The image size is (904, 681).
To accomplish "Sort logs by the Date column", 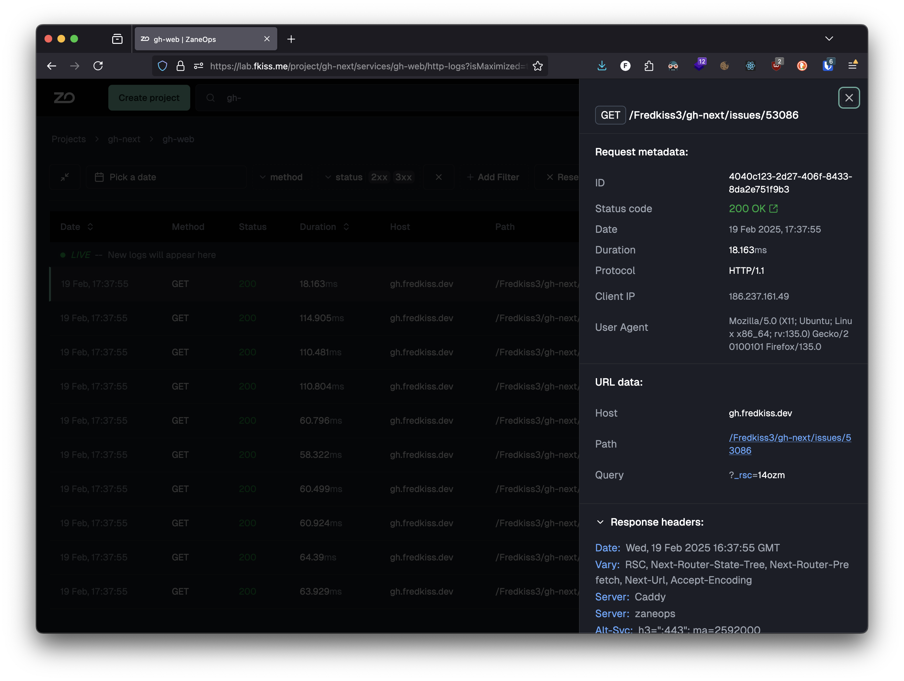I will (x=77, y=227).
